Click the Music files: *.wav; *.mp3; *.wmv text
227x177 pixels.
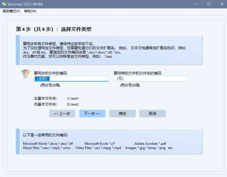click(47, 148)
